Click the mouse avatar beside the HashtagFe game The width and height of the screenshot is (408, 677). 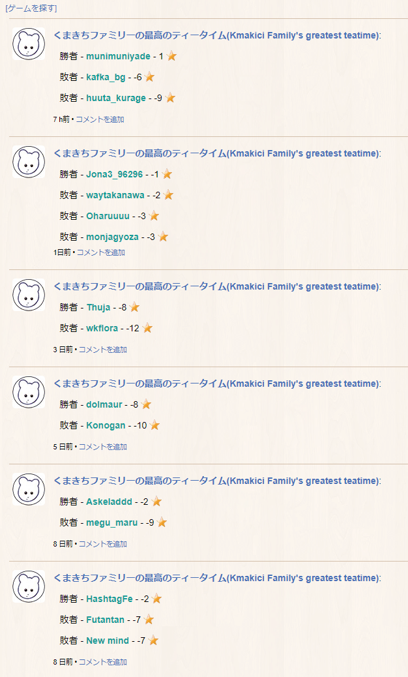click(28, 586)
